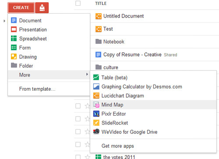Tick the checkbox in the Get more apps row
This screenshot has width=219, height=159.
coord(78,145)
